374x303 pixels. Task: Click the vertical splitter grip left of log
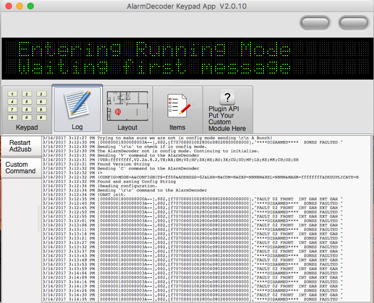[39, 219]
